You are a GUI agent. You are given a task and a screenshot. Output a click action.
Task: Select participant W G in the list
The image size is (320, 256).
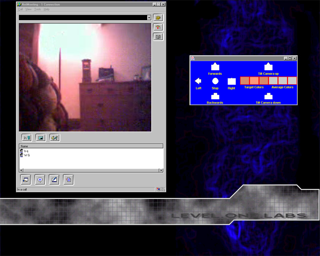click(27, 155)
